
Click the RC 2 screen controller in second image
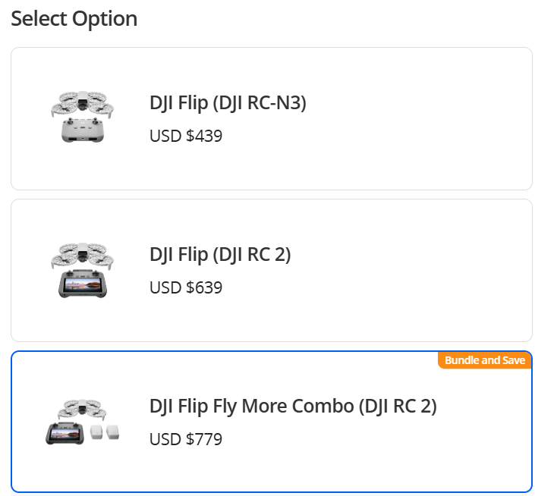pos(83,284)
